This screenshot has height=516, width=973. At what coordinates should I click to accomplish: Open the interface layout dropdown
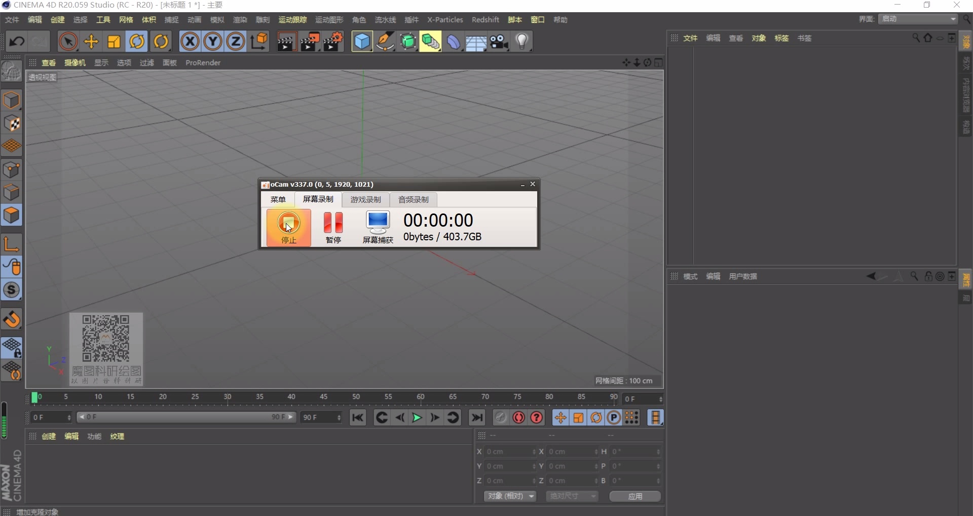click(918, 19)
